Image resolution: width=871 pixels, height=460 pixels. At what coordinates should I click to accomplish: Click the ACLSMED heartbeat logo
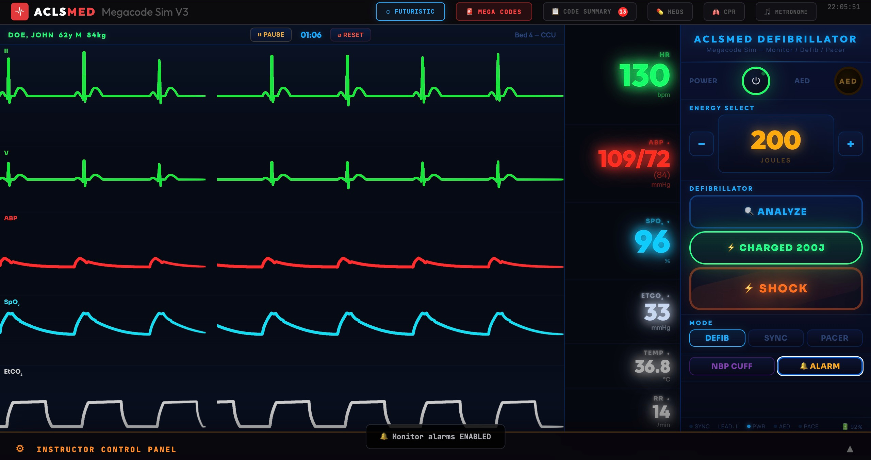(20, 11)
